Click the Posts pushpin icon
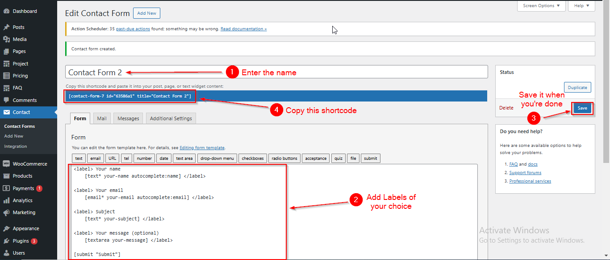 (x=6, y=27)
